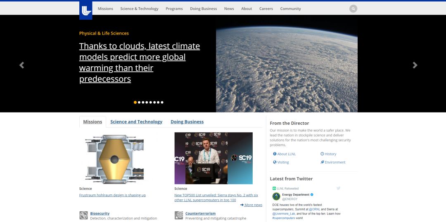Click the @Livermore_Lab mention in tweet

(284, 213)
